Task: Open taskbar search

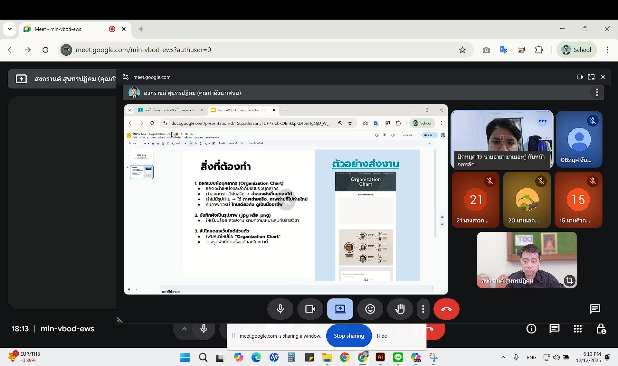Action: pos(203,357)
